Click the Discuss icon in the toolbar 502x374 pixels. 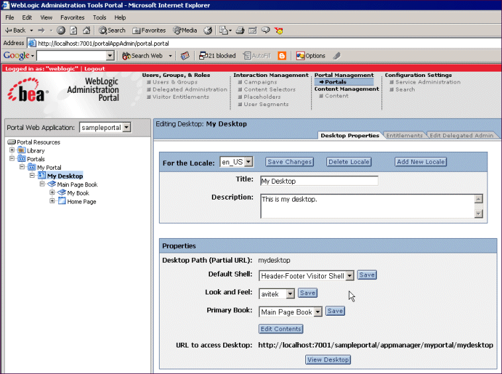click(x=266, y=31)
